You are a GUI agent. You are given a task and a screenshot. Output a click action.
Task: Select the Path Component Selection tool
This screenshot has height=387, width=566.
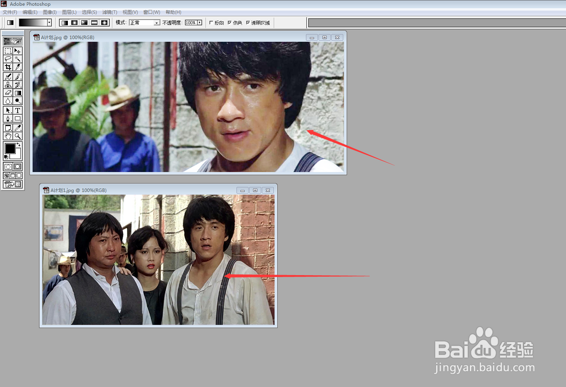[8, 110]
